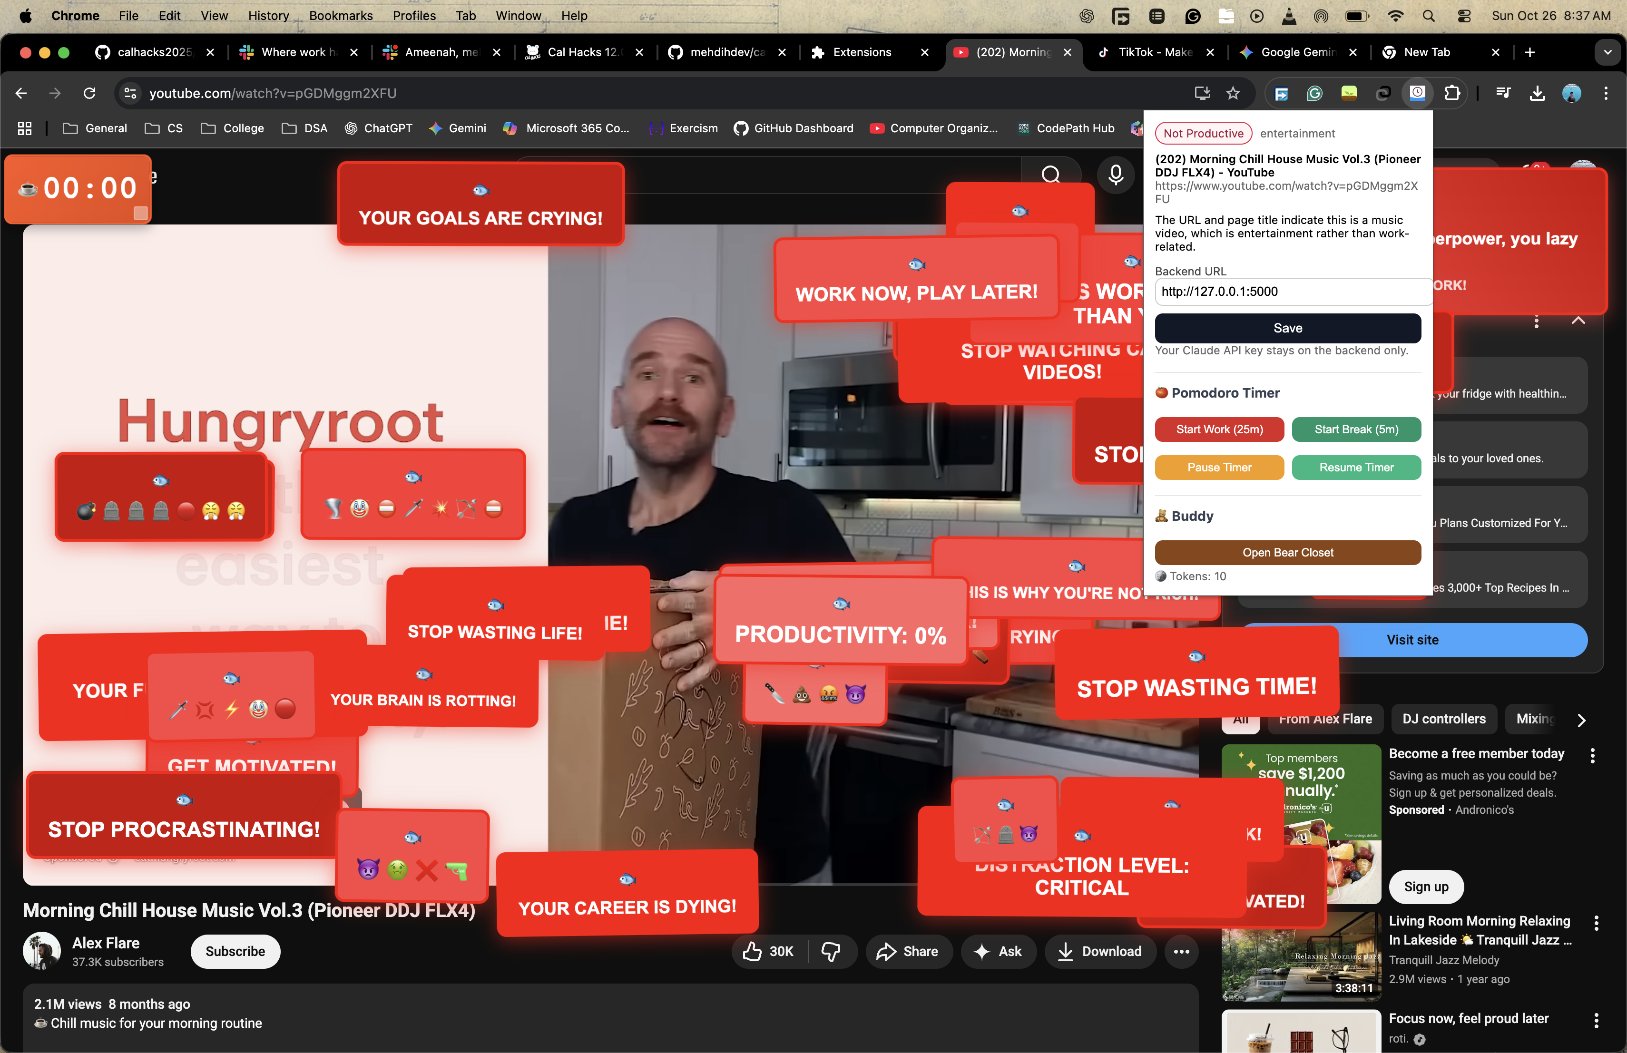
Task: Open the tab search dropdown arrow
Action: click(x=1607, y=53)
